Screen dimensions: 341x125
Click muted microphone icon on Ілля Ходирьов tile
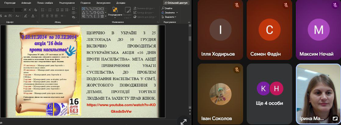point(237,5)
